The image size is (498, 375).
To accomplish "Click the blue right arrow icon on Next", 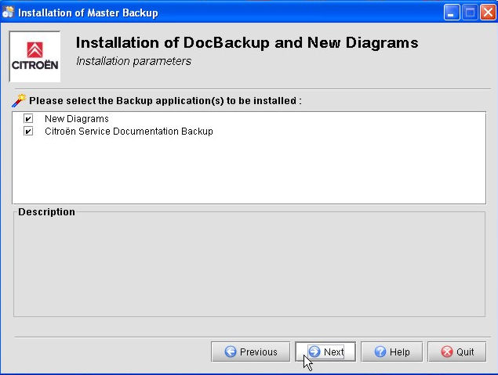I will pos(314,352).
